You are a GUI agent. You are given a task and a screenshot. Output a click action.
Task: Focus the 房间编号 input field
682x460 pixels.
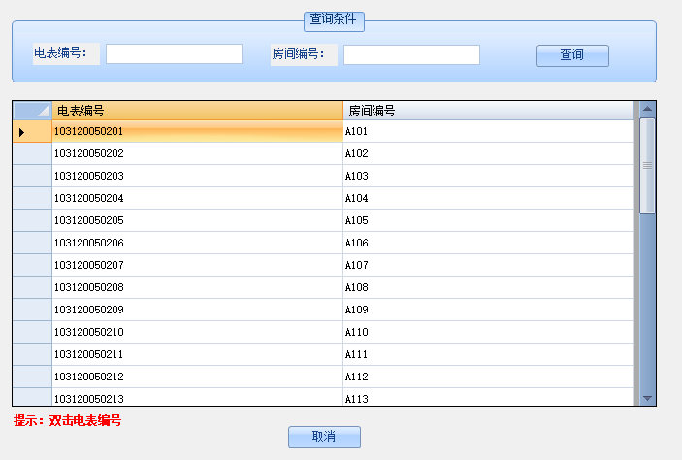[x=411, y=55]
